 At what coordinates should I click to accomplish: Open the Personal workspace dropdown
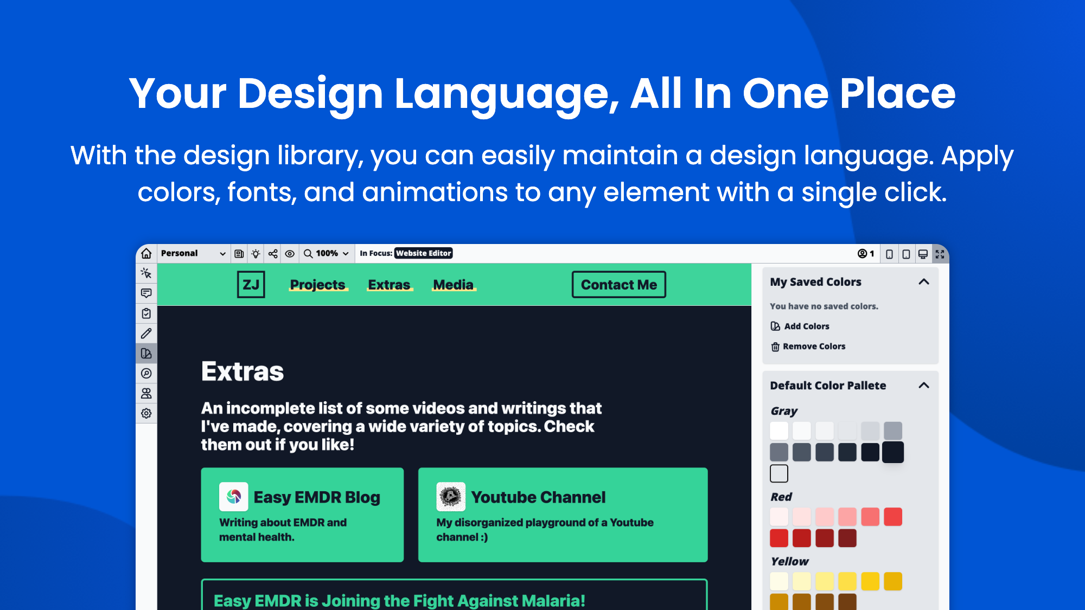pos(193,253)
